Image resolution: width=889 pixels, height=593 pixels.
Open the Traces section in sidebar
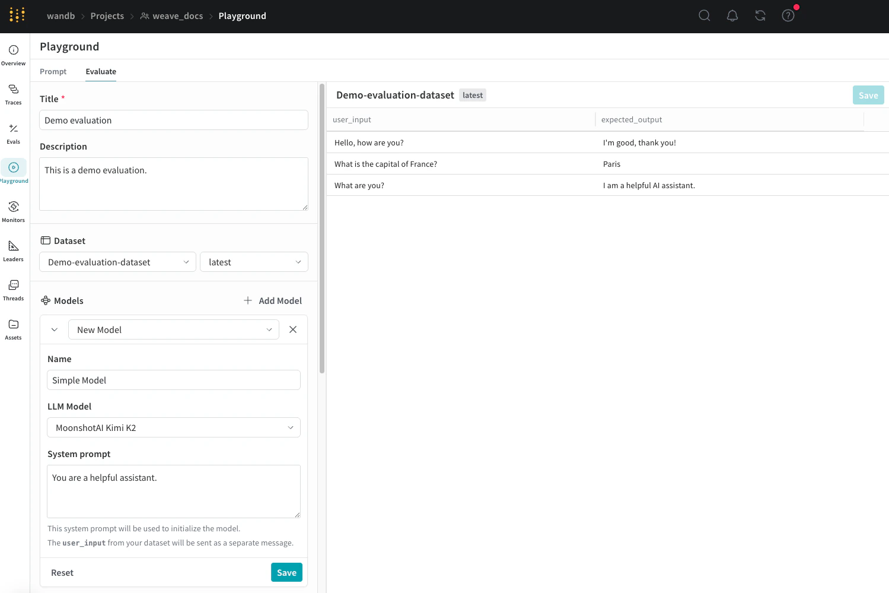click(13, 94)
